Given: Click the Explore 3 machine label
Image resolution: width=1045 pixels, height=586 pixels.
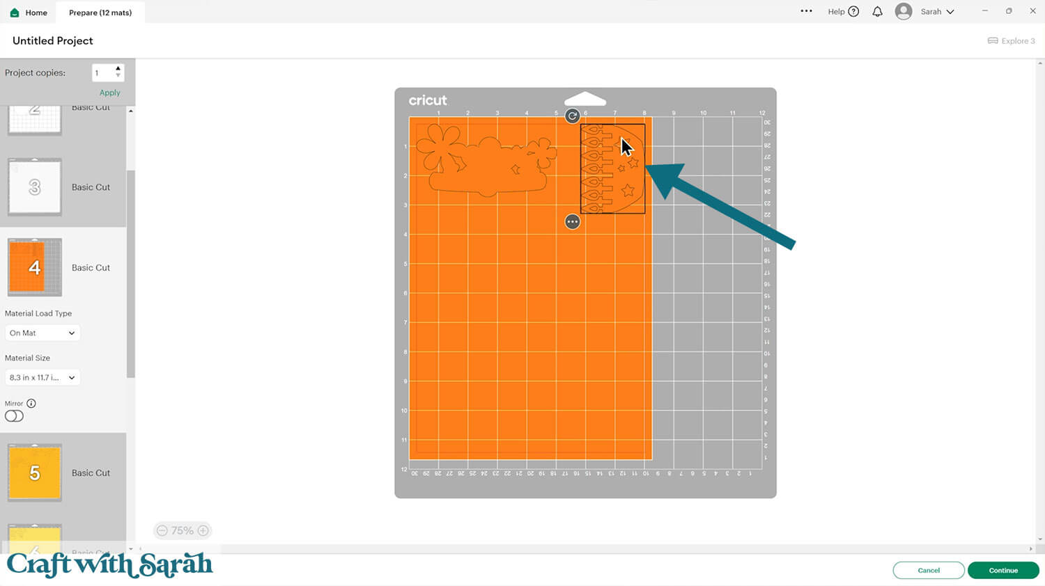Looking at the screenshot, I should (x=1018, y=41).
